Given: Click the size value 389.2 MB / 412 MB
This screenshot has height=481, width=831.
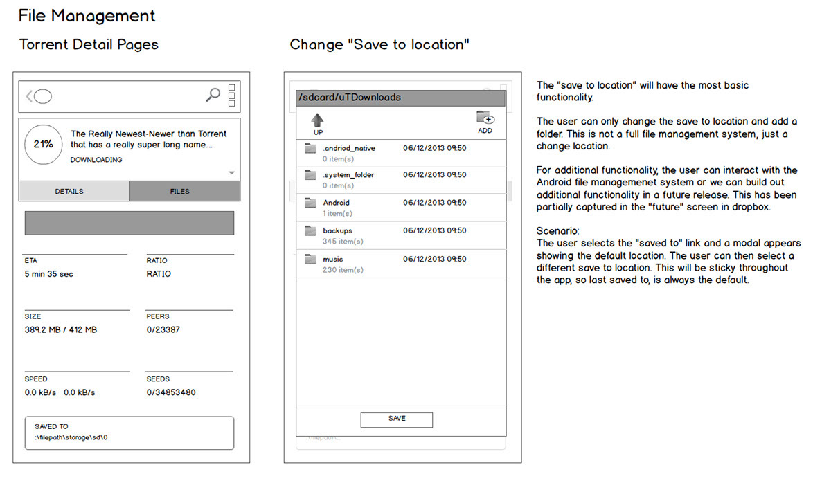Looking at the screenshot, I should [x=61, y=329].
